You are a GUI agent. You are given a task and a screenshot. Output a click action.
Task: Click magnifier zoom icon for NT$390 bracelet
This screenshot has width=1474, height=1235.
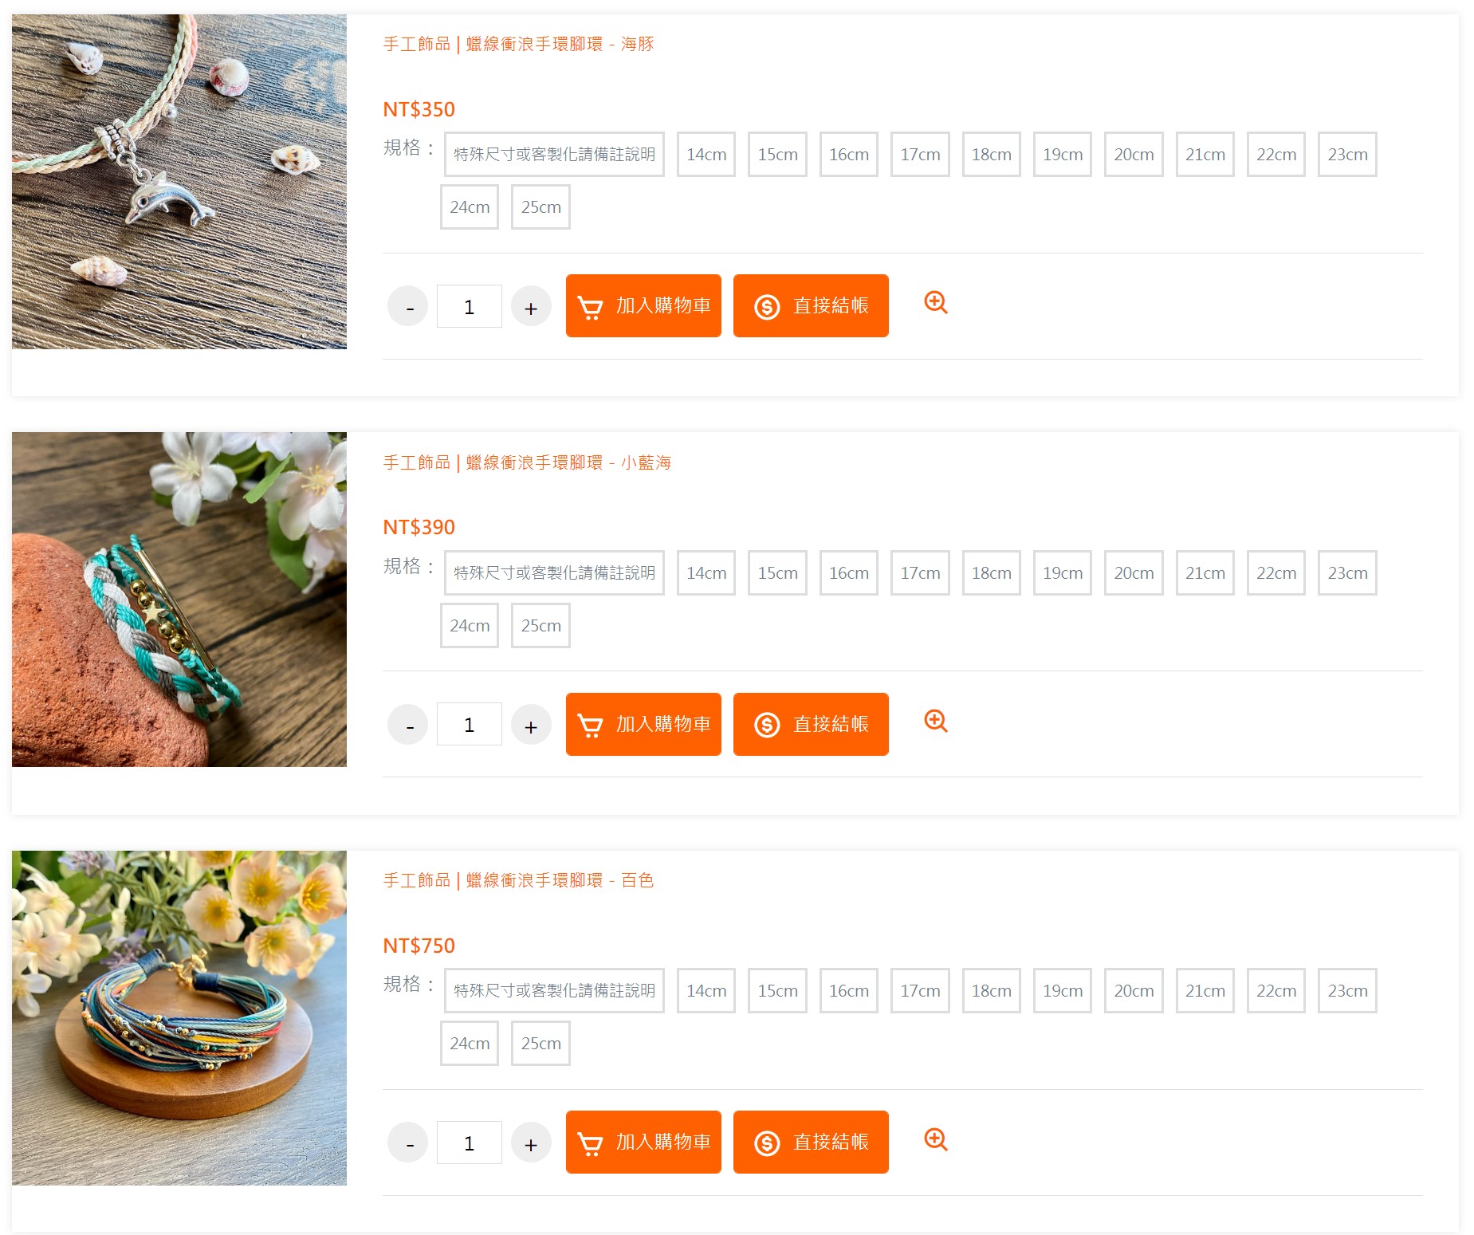click(x=935, y=722)
